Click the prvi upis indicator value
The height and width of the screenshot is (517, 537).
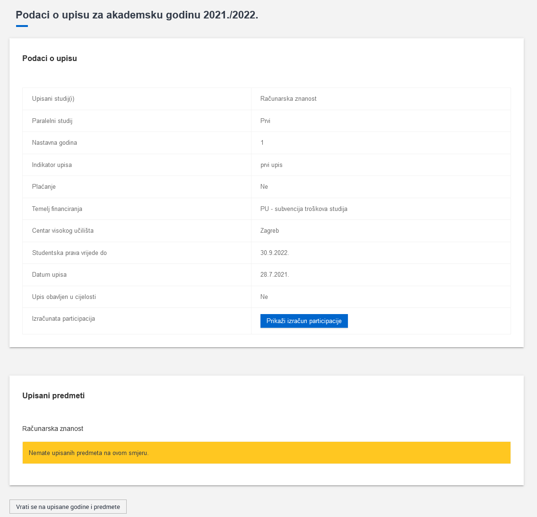tap(271, 165)
